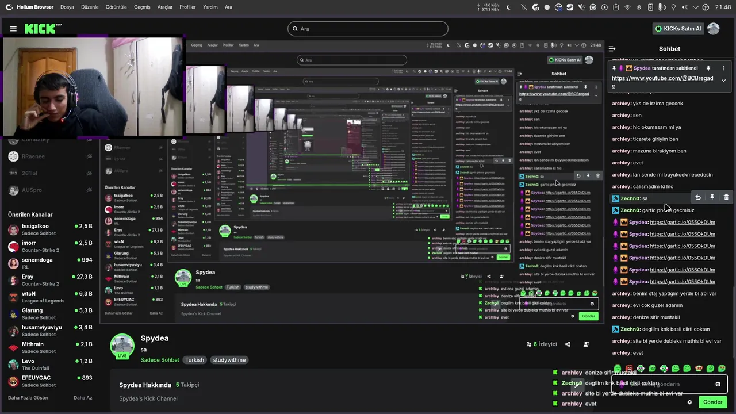The width and height of the screenshot is (736, 414).
Task: Click the microphone tray icon
Action: tap(661, 7)
